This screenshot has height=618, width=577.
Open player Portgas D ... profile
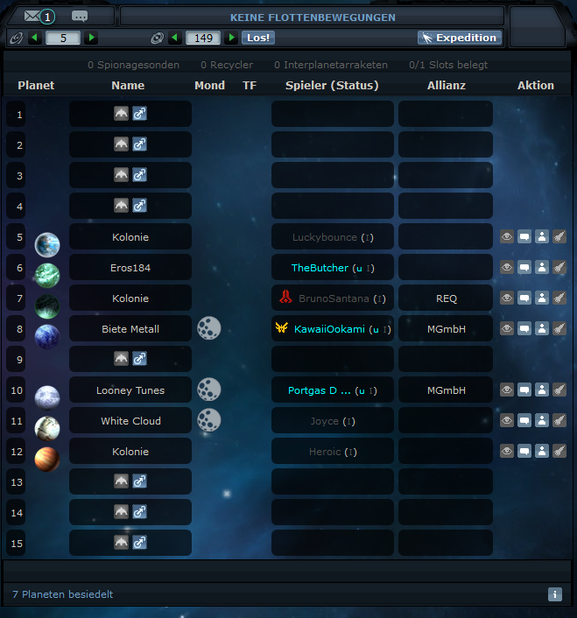[320, 390]
